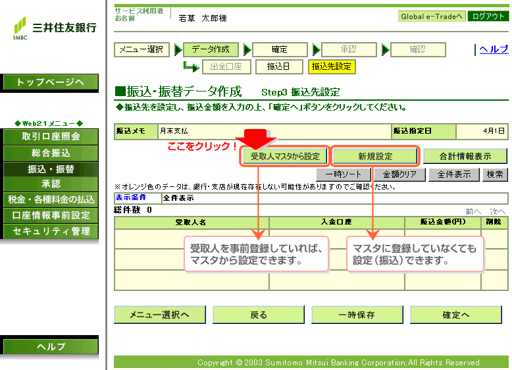Click 表示条件 label
This screenshot has height=370, width=512.
(131, 198)
